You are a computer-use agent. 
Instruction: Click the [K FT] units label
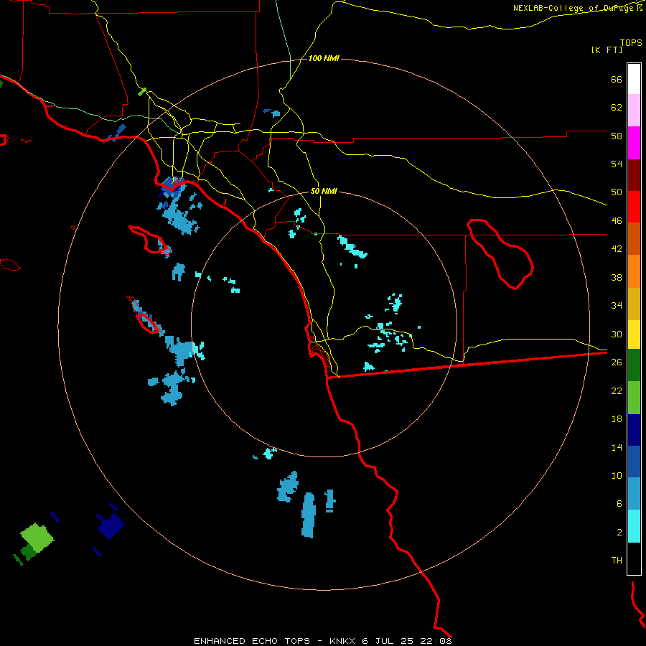(x=607, y=50)
